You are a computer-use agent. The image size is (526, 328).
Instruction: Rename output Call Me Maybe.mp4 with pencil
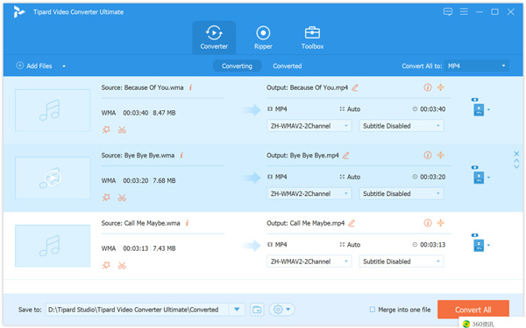pos(352,223)
